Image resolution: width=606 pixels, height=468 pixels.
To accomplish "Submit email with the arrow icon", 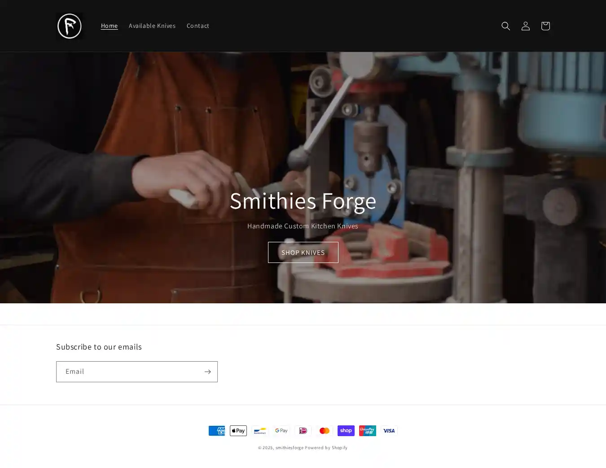I will pyautogui.click(x=207, y=372).
